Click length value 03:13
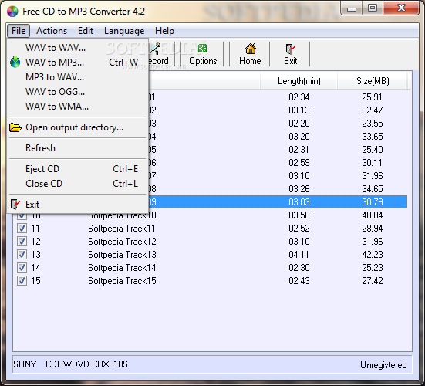Viewport: 425px width, 386px height. [x=299, y=110]
